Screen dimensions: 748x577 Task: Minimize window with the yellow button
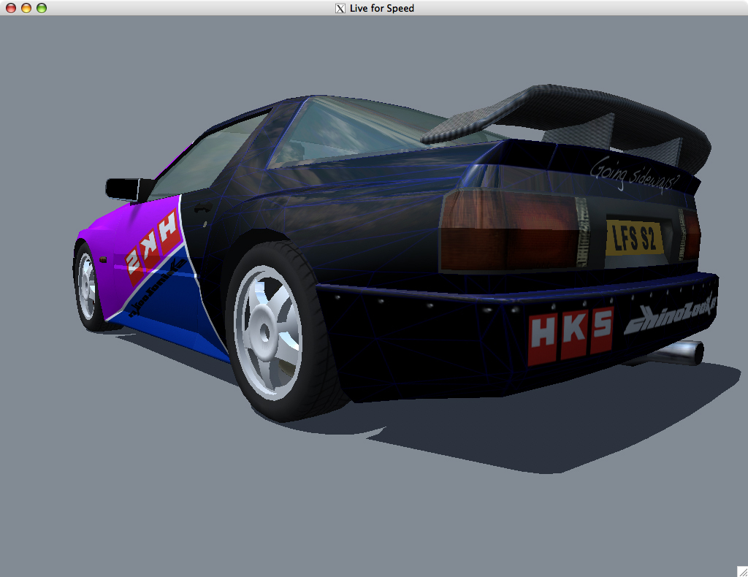coord(26,8)
